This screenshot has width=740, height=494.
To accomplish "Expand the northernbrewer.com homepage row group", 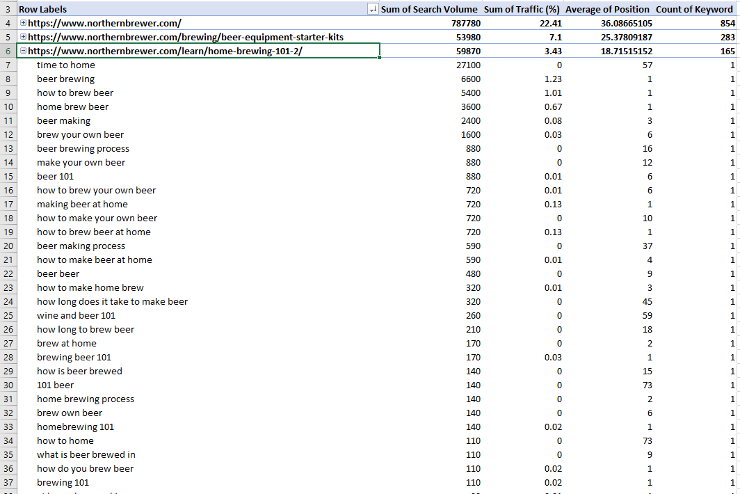I will coord(24,23).
